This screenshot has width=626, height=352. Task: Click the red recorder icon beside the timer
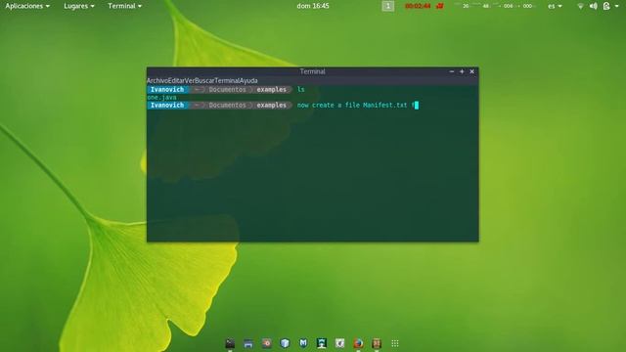coord(440,6)
